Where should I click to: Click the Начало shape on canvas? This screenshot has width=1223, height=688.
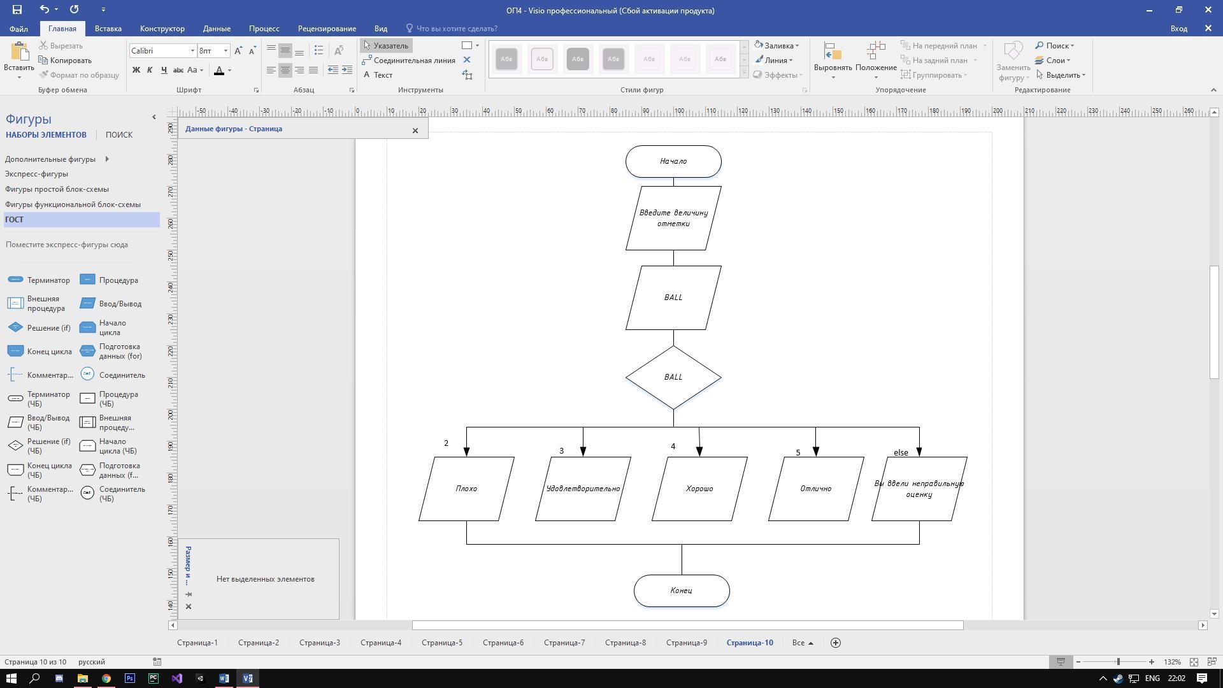[x=673, y=161]
